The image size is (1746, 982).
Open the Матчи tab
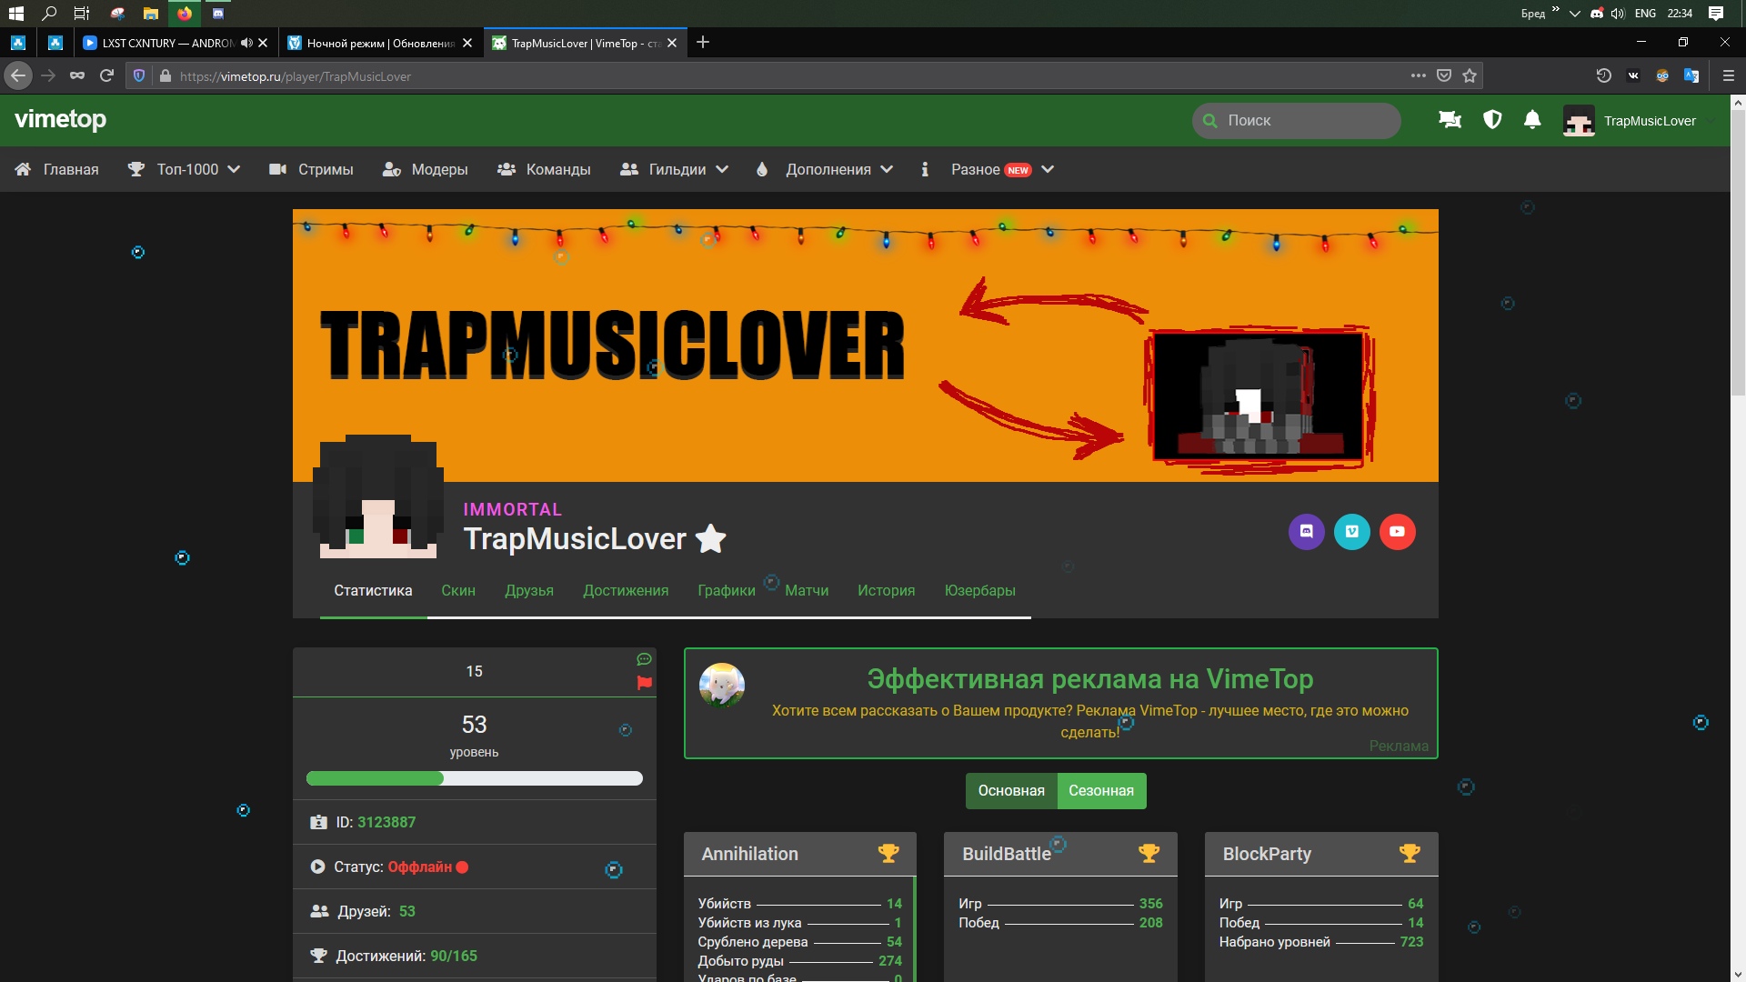[807, 591]
